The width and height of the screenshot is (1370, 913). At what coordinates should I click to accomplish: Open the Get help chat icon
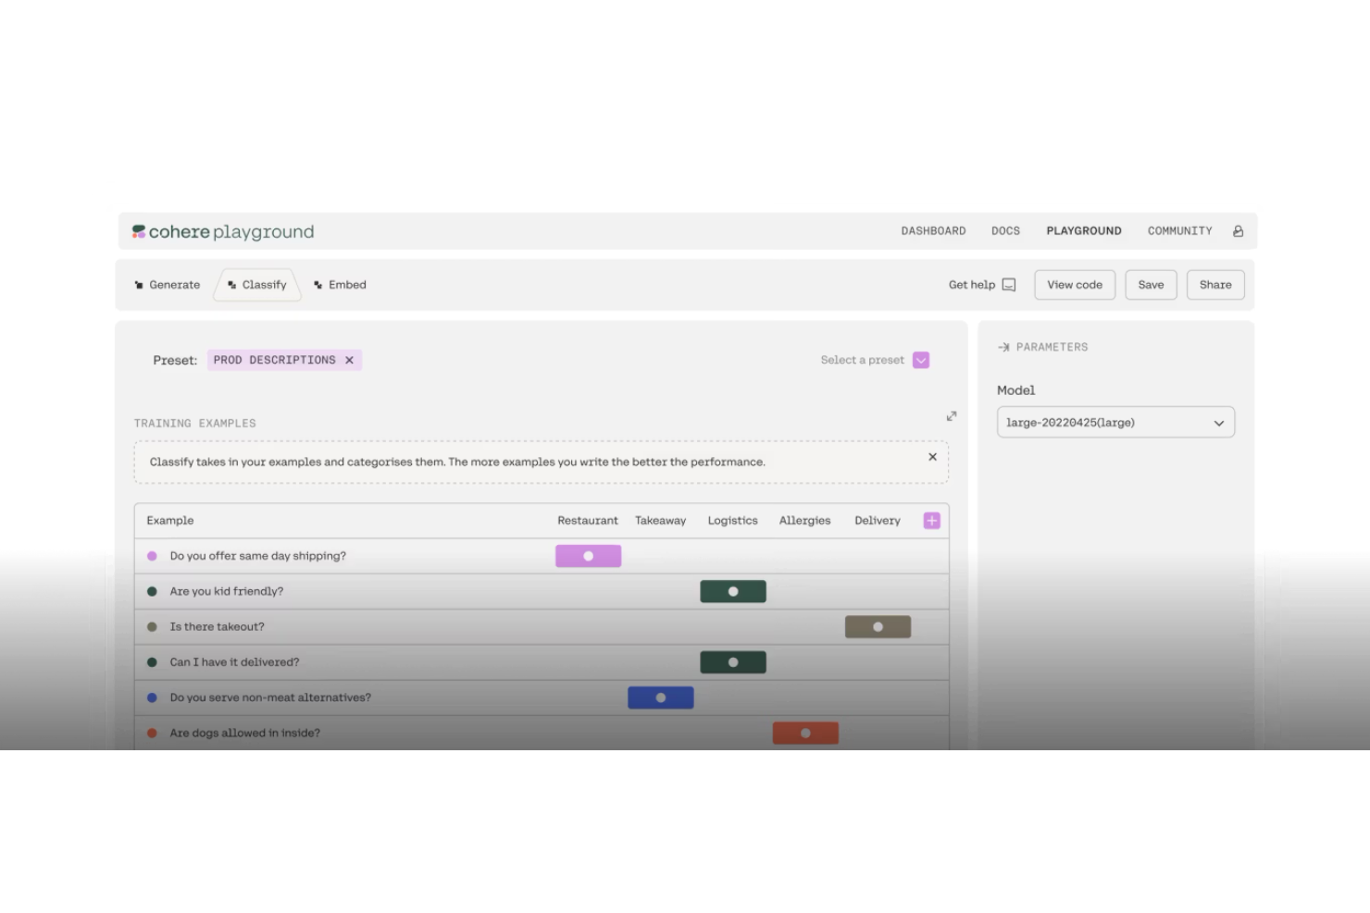click(1008, 285)
